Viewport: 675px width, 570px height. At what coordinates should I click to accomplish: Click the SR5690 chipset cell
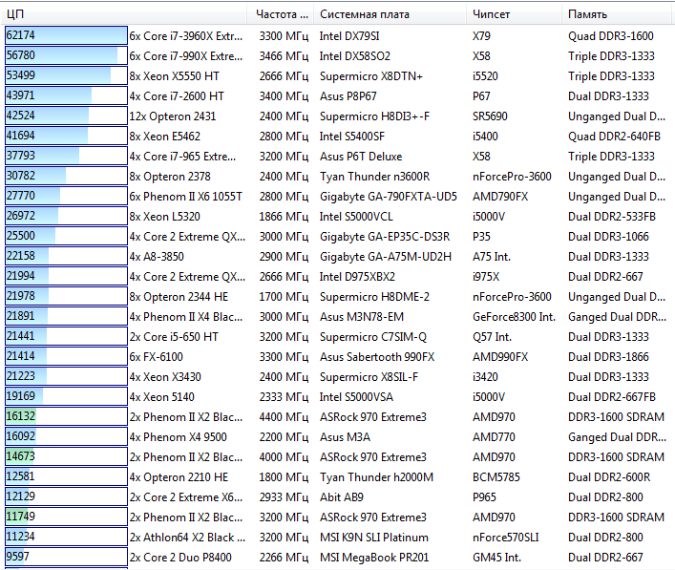click(490, 116)
